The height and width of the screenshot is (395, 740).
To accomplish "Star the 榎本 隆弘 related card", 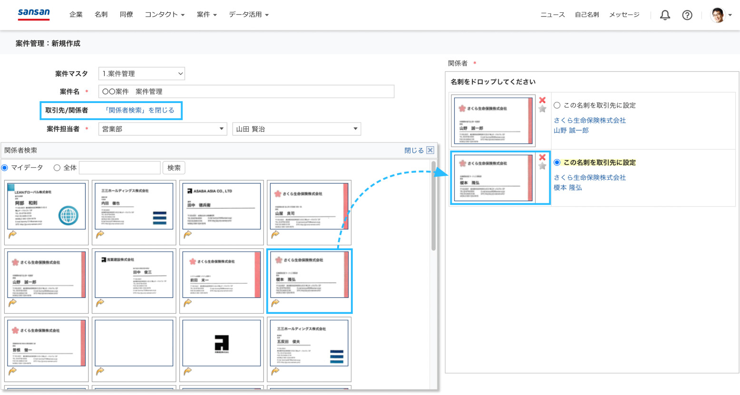I will coord(542,166).
